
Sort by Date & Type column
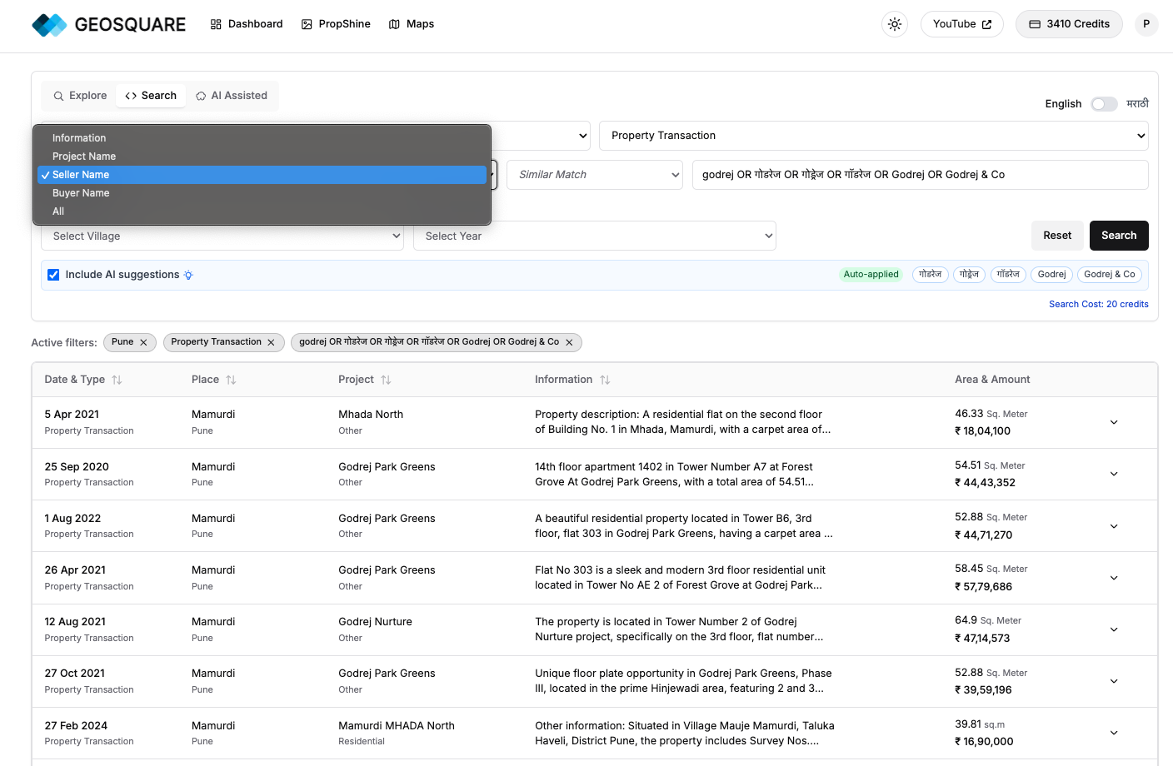[x=117, y=380]
